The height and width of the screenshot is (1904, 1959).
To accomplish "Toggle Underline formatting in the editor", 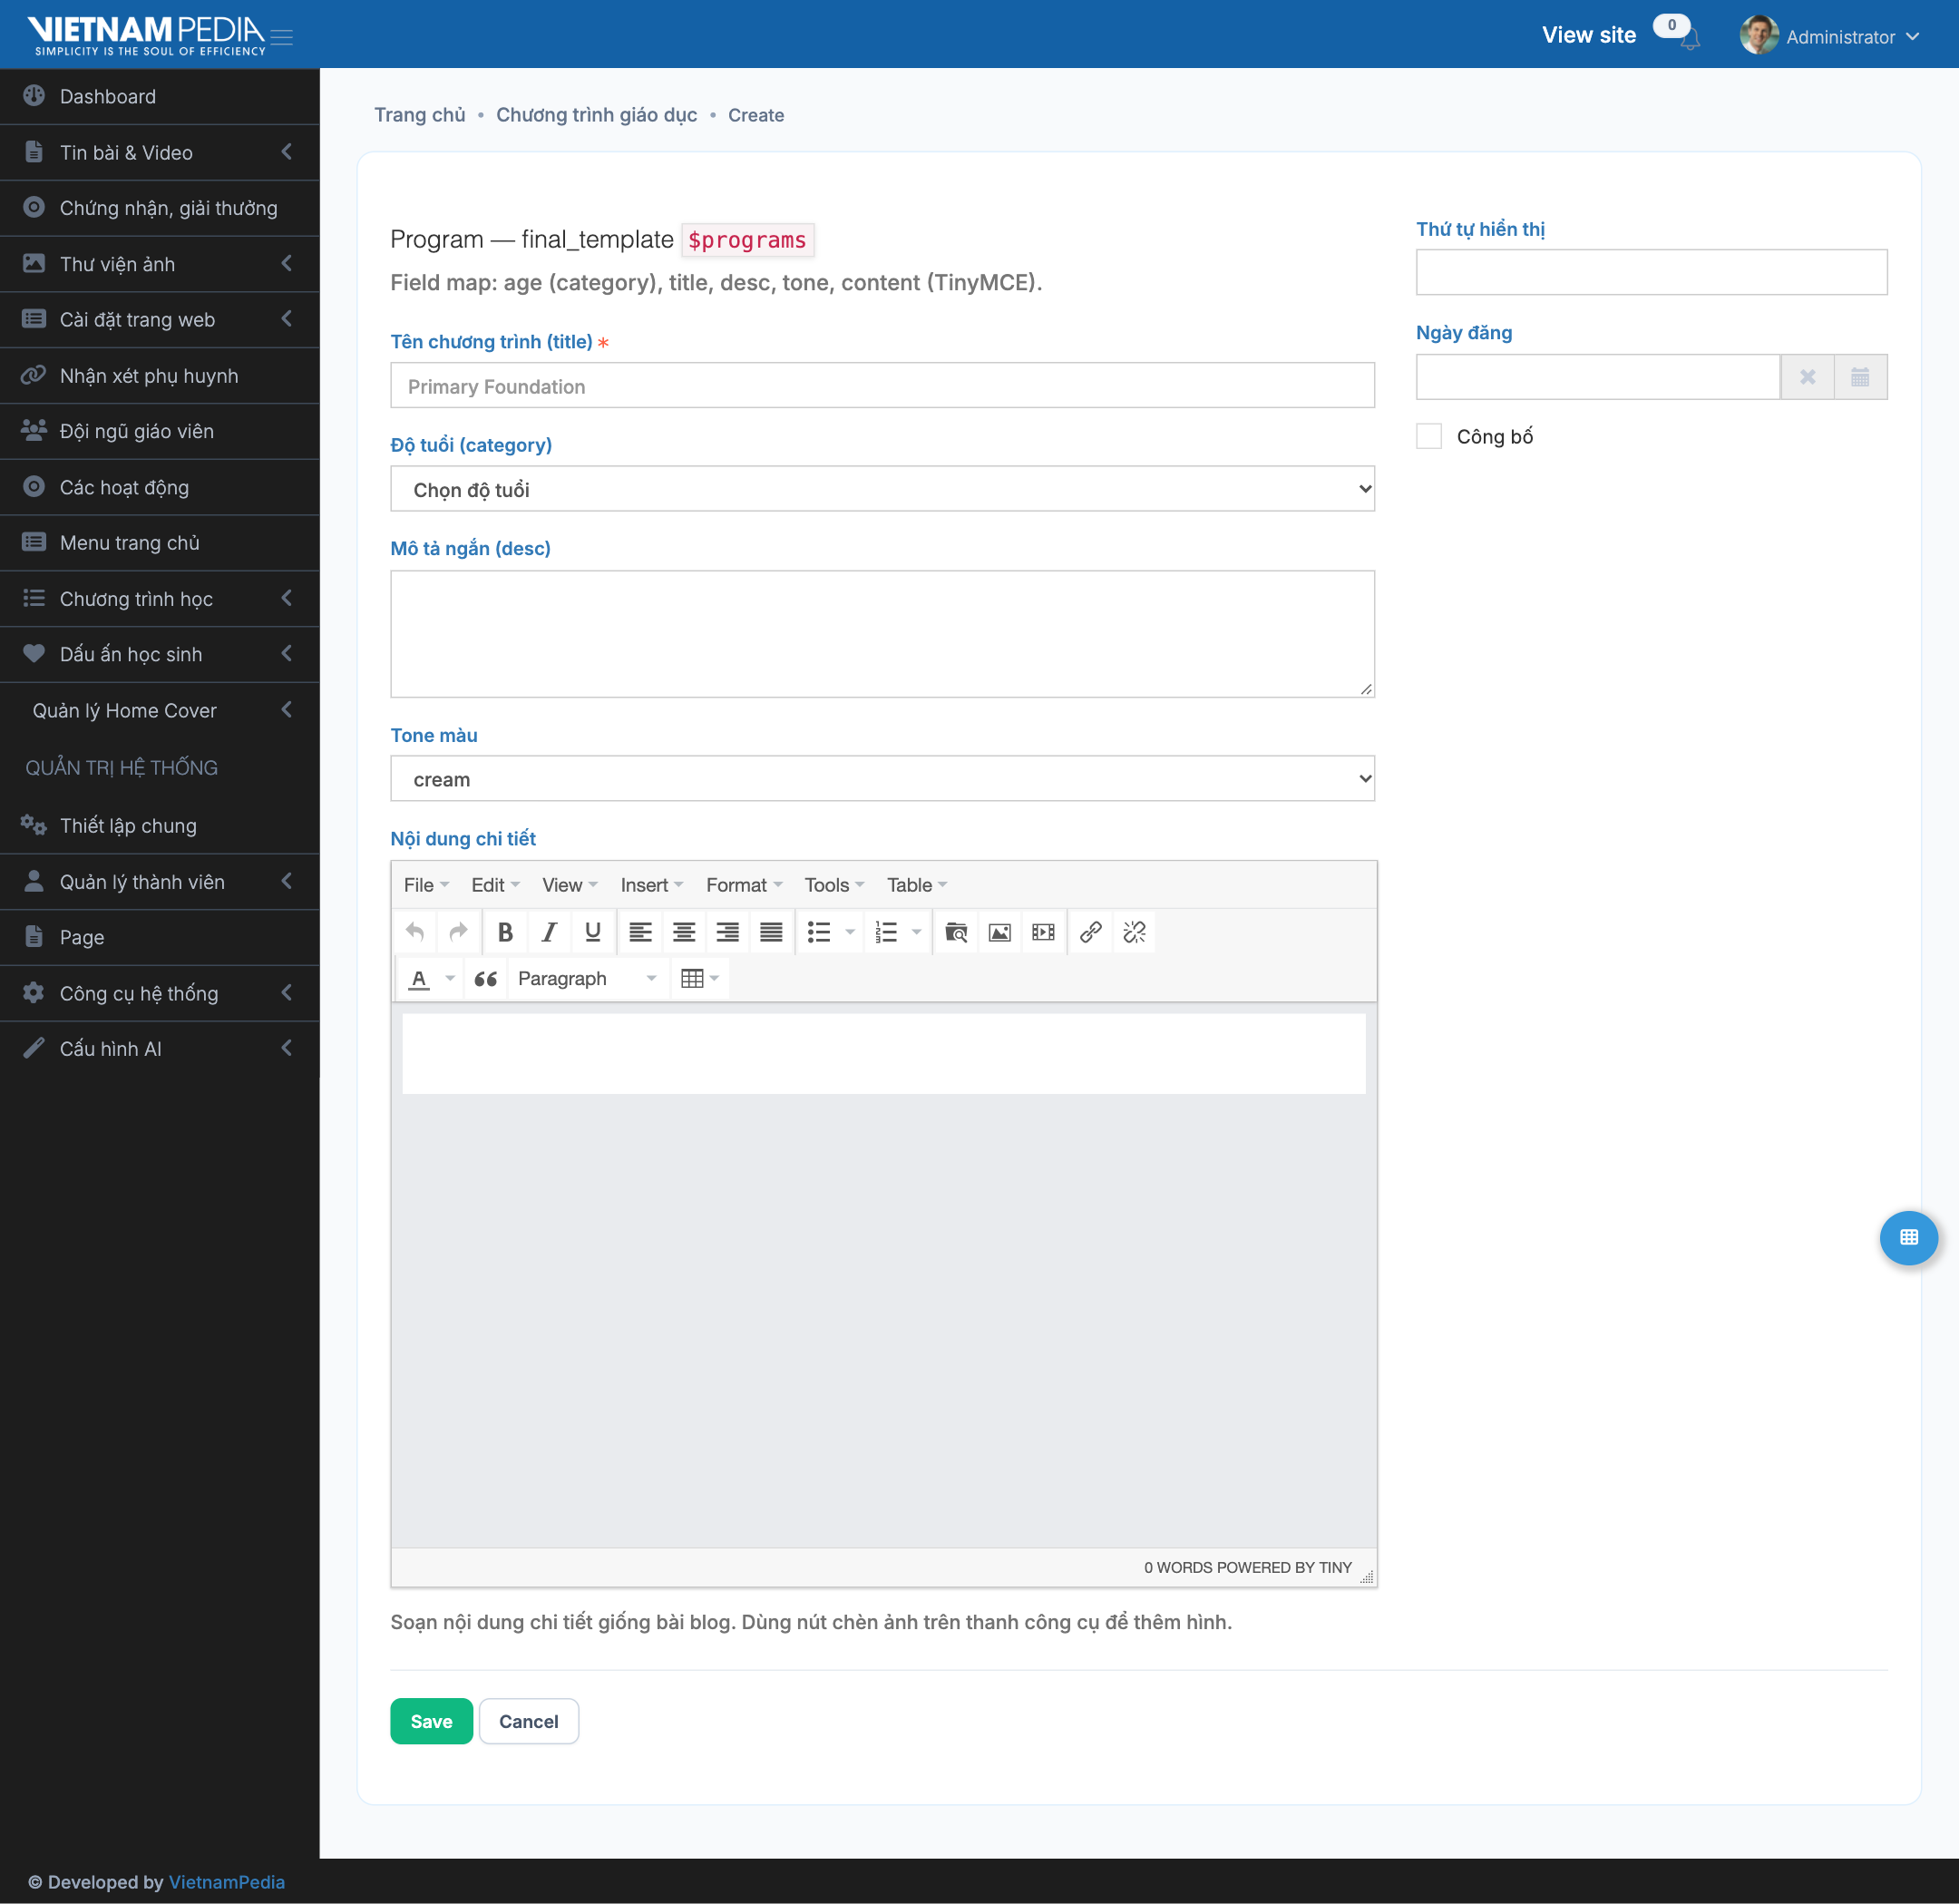I will point(593,932).
